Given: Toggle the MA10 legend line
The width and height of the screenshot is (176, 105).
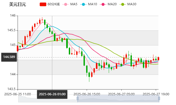Looking at the screenshot, I should coord(89,4).
